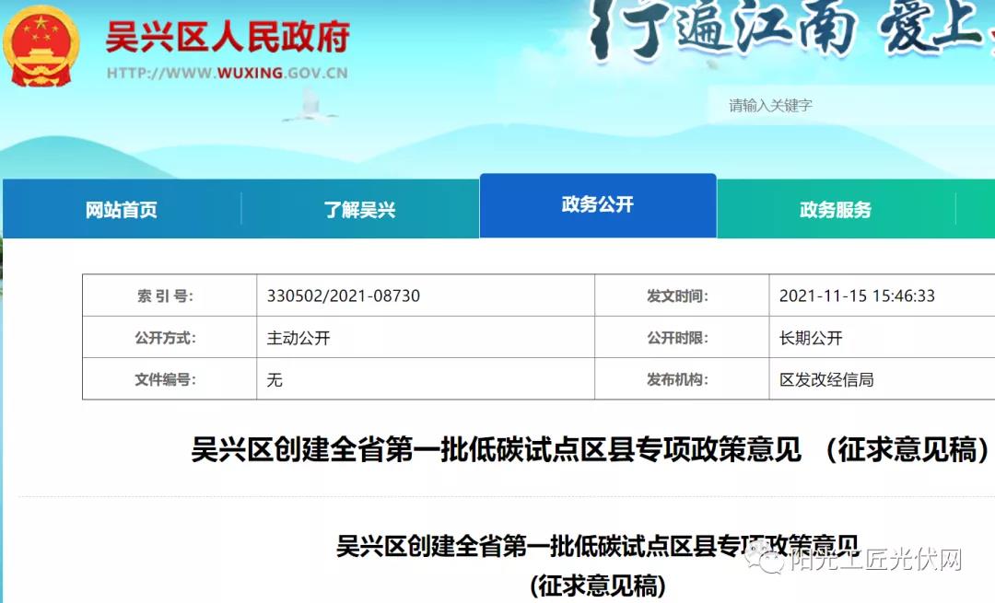Click the national emblem logo

click(41, 46)
